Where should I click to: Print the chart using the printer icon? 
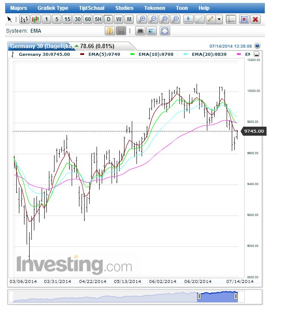[x=140, y=31]
